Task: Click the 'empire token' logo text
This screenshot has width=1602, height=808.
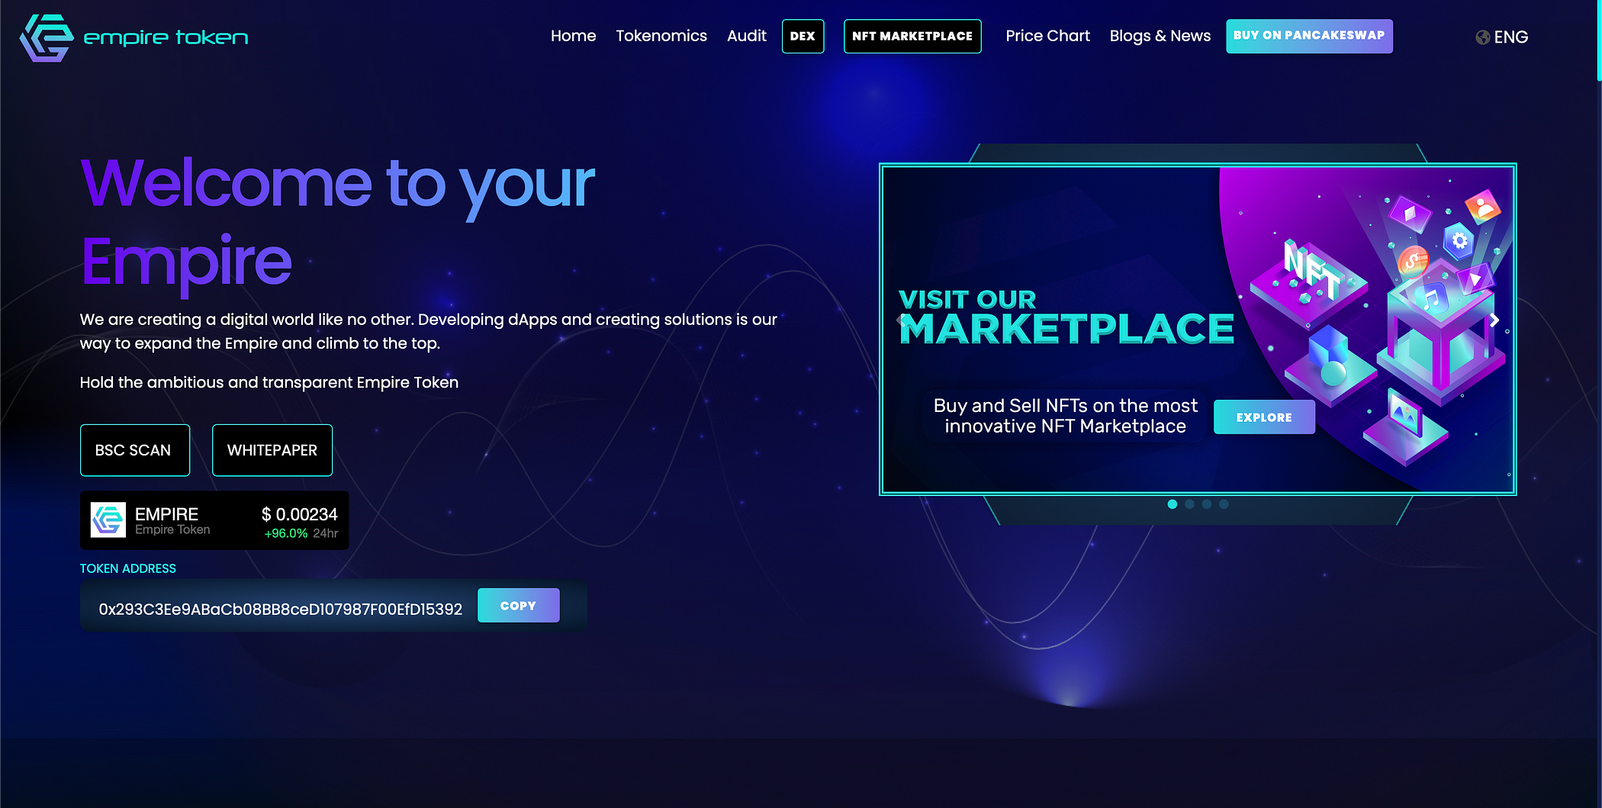Action: 166,37
